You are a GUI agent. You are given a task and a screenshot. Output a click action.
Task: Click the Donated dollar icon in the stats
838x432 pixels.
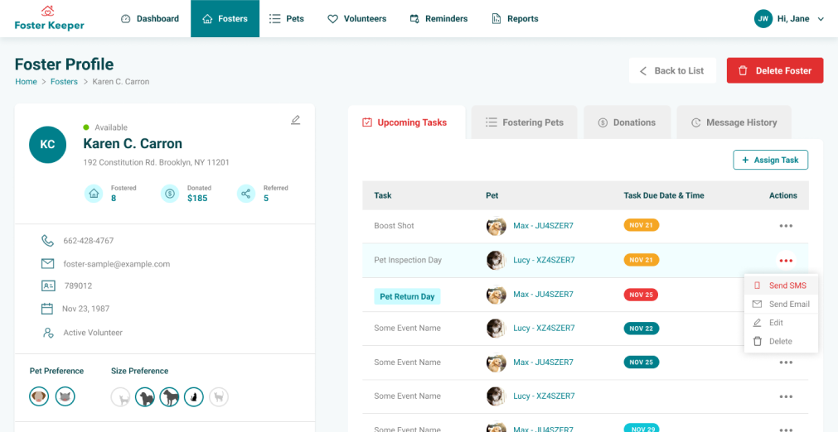click(x=170, y=194)
